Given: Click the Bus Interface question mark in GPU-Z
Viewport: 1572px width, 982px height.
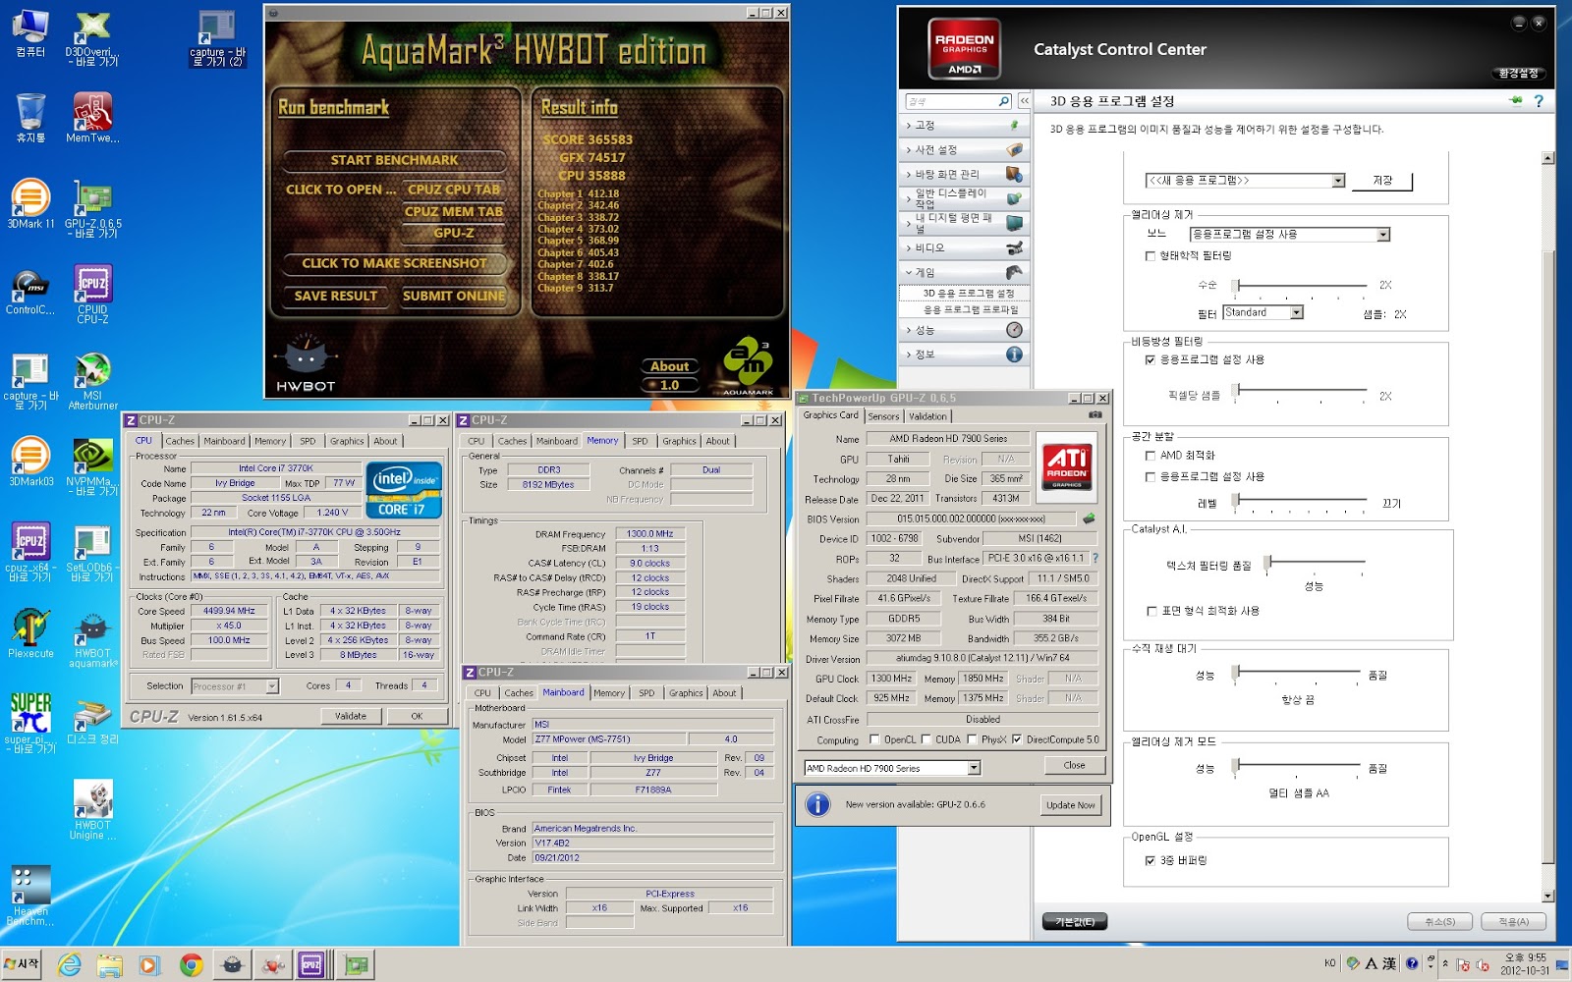Looking at the screenshot, I should click(x=1095, y=558).
